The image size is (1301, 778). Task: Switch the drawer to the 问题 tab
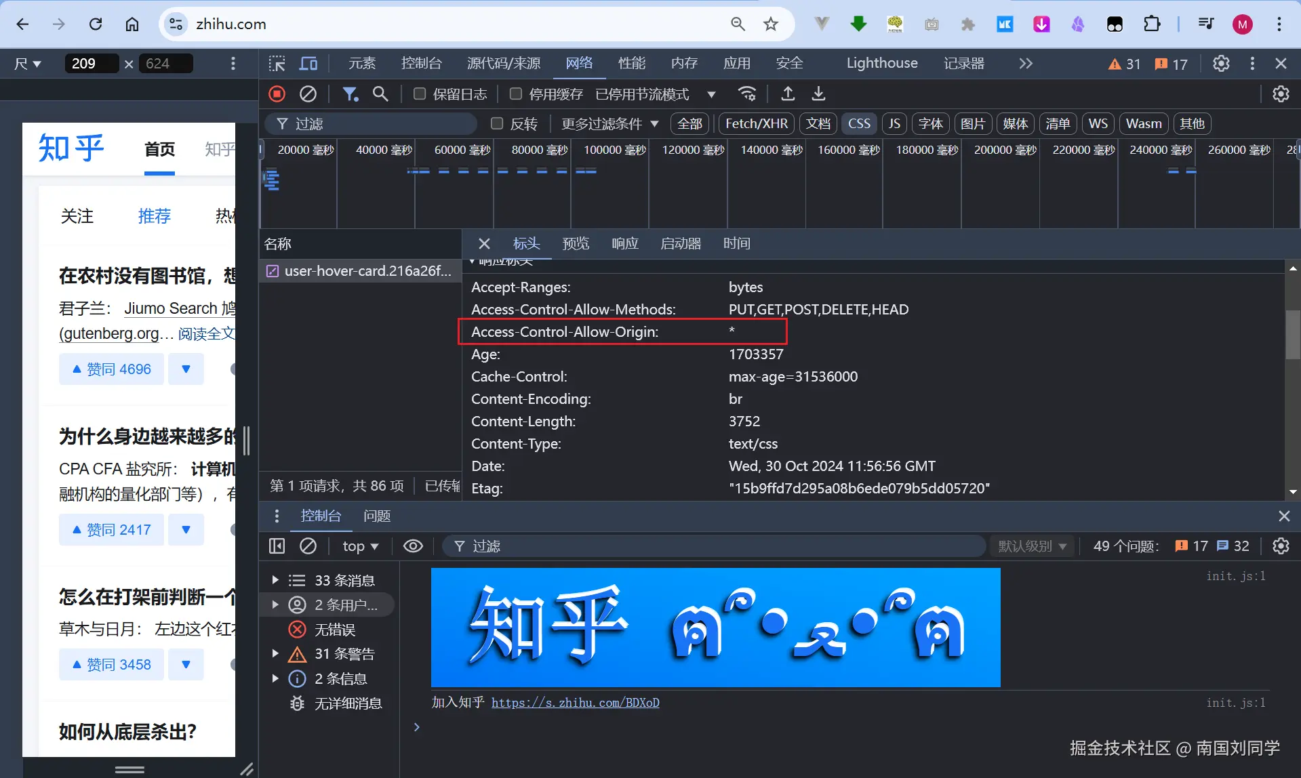(377, 516)
